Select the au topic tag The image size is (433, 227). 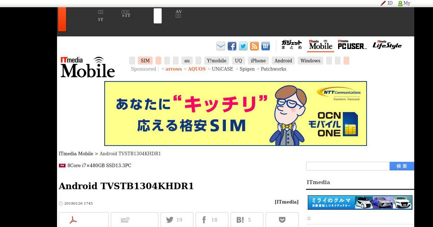[187, 61]
